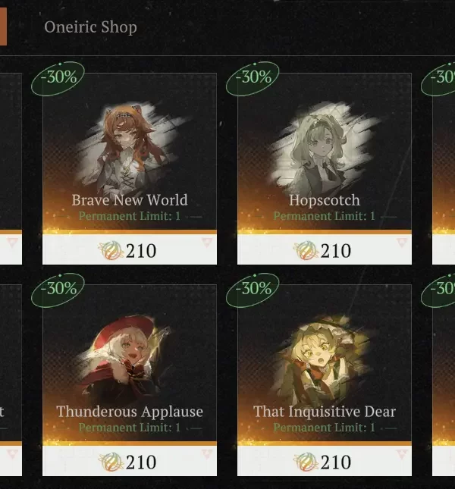Select the orange tab left of Oneiric Shop

(x=3, y=27)
